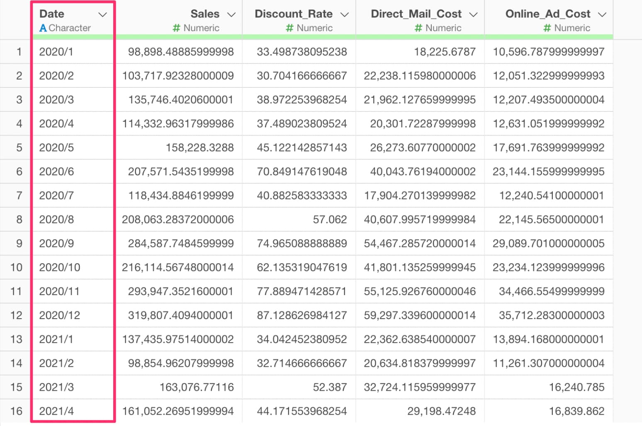Click the Sales cell 158,228.3288

point(199,148)
